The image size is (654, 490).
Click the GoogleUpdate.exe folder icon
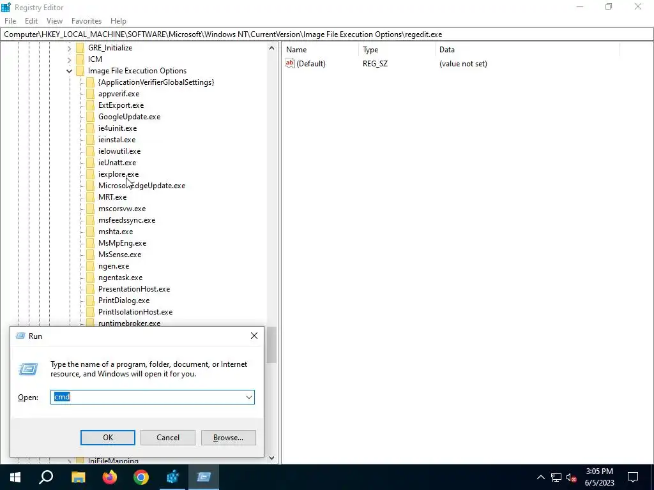click(x=90, y=117)
